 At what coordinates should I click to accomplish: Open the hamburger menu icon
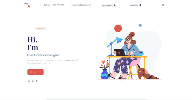click(163, 5)
